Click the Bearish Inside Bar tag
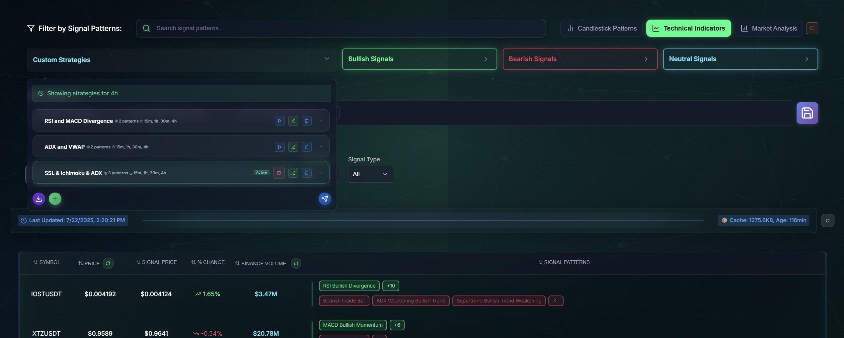844x338 pixels. point(344,301)
